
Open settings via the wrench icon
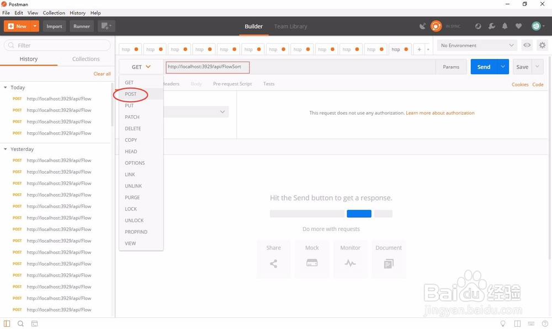click(x=491, y=26)
